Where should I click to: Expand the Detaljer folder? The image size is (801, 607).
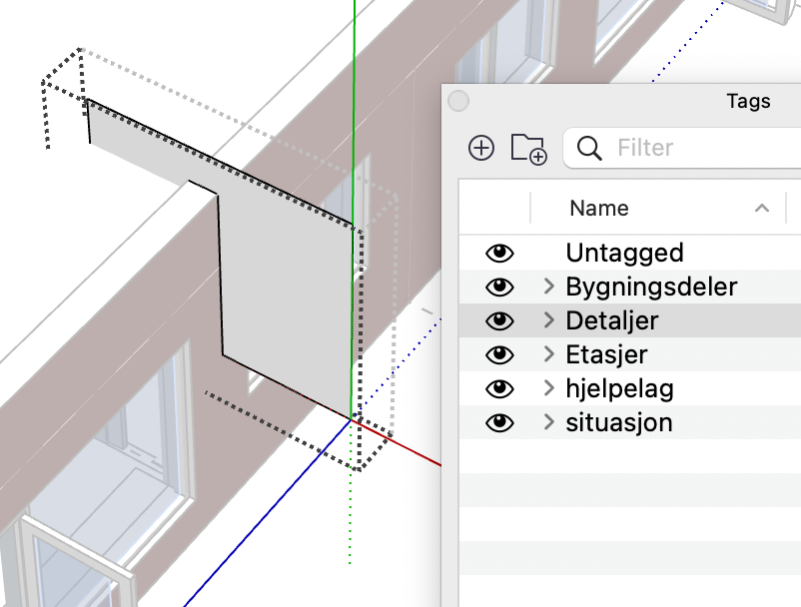pos(549,320)
